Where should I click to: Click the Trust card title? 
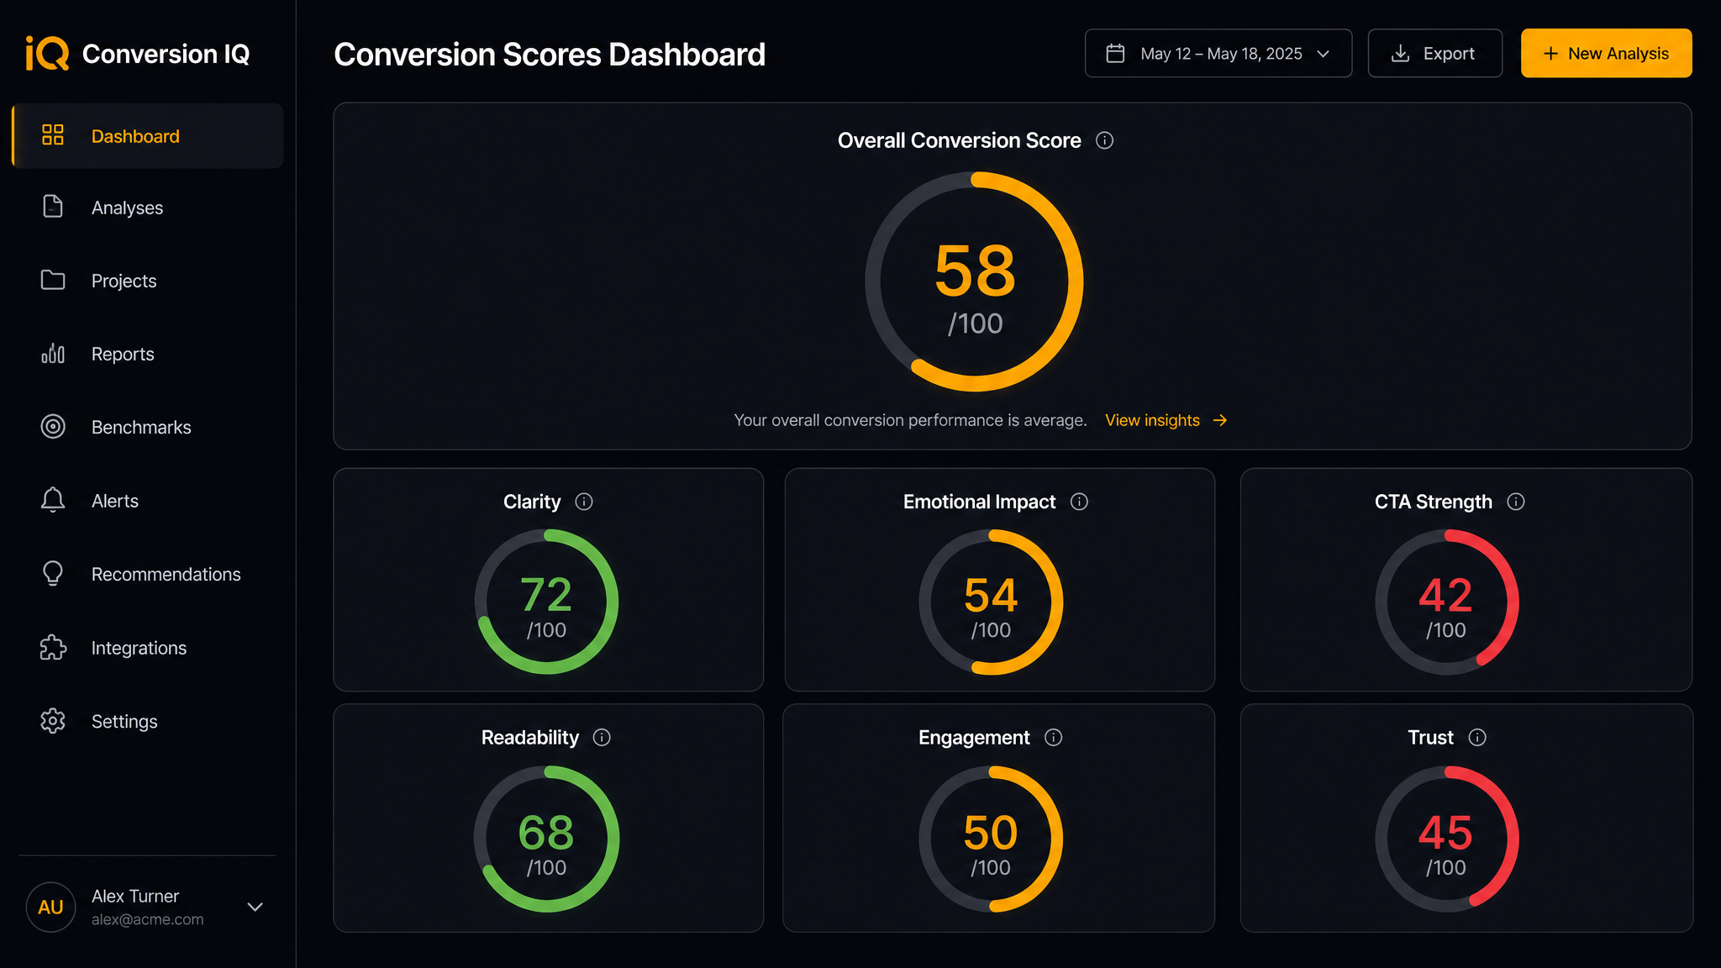[x=1430, y=738]
